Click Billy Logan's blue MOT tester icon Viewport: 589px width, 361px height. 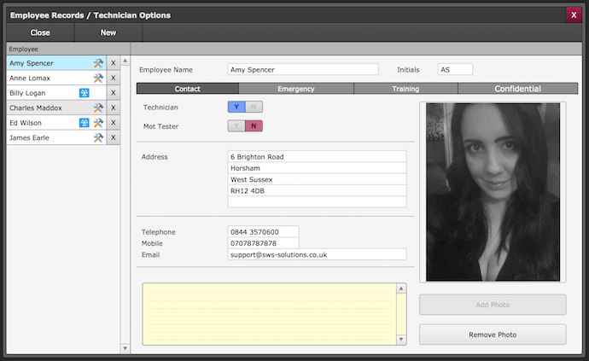pyautogui.click(x=85, y=93)
